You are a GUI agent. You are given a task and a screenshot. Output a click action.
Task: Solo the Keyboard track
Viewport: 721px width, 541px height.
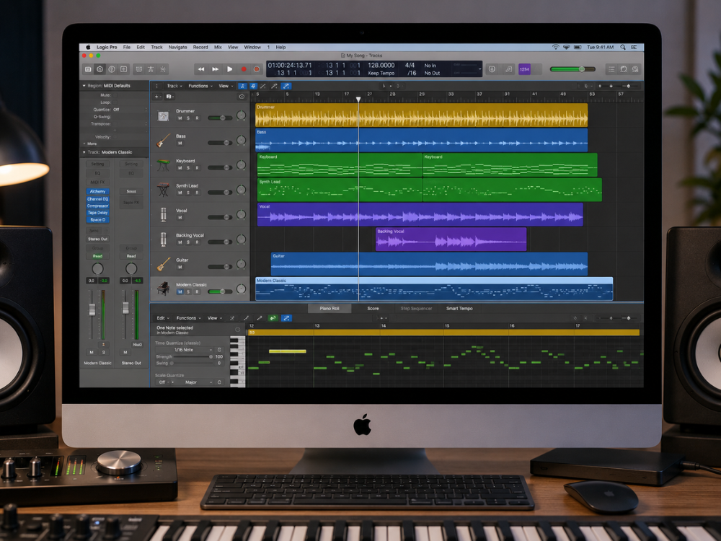pos(188,168)
